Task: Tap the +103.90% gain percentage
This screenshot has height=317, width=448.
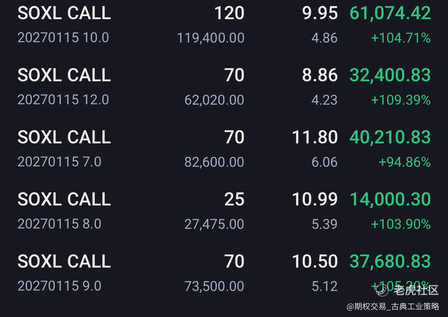Action: point(401,224)
